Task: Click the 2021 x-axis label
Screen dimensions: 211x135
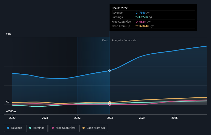Action: (45, 118)
